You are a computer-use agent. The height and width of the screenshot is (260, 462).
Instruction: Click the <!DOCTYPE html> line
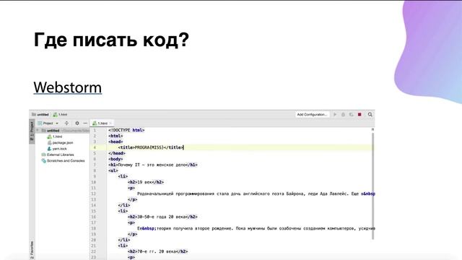126,130
